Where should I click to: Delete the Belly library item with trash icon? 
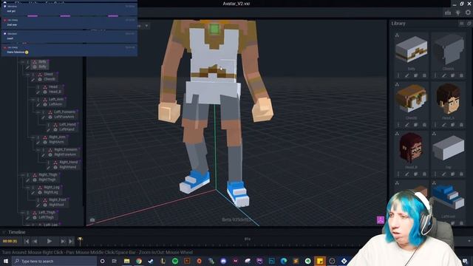click(424, 75)
